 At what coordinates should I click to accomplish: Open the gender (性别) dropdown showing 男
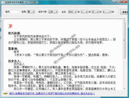[x=31, y=12]
